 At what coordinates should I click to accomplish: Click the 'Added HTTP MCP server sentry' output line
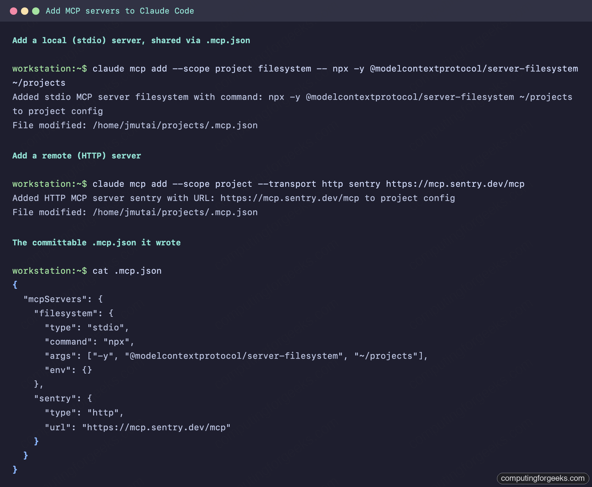click(x=234, y=198)
